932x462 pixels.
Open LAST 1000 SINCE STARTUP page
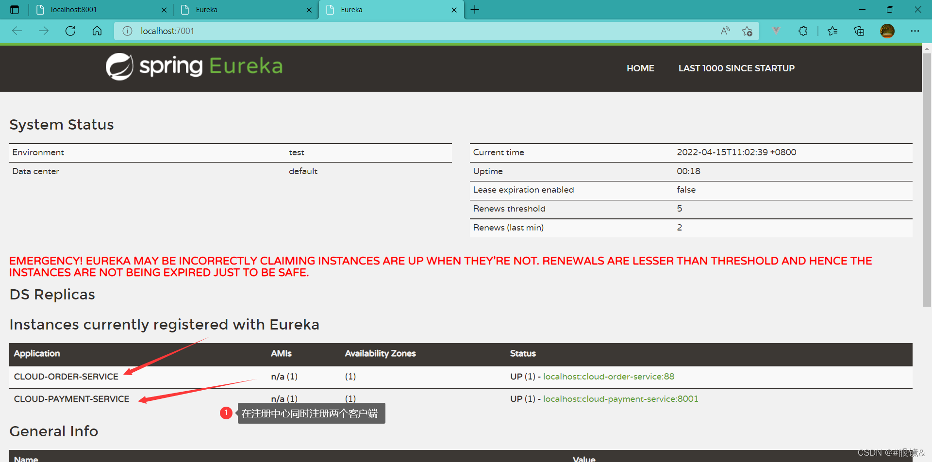click(x=736, y=68)
